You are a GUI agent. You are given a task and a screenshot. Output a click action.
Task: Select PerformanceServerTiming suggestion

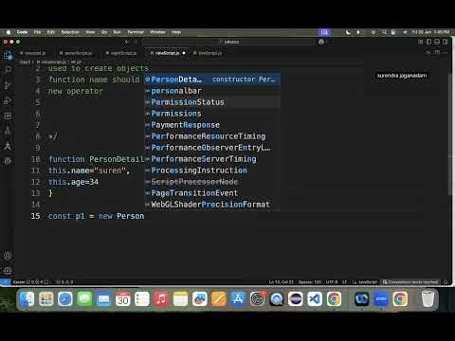(x=212, y=159)
